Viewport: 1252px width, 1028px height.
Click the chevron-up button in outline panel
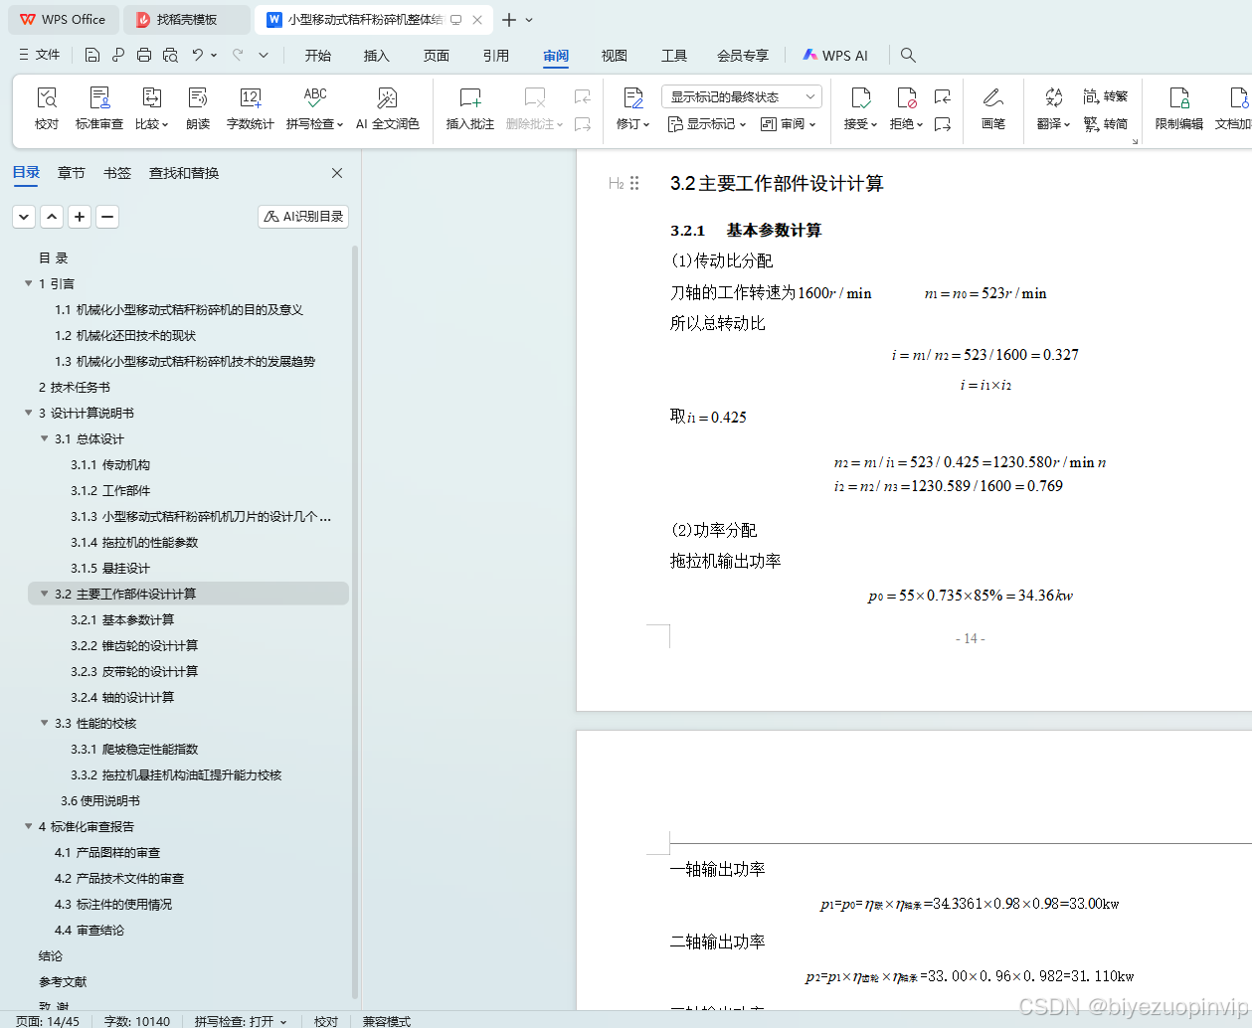point(52,216)
